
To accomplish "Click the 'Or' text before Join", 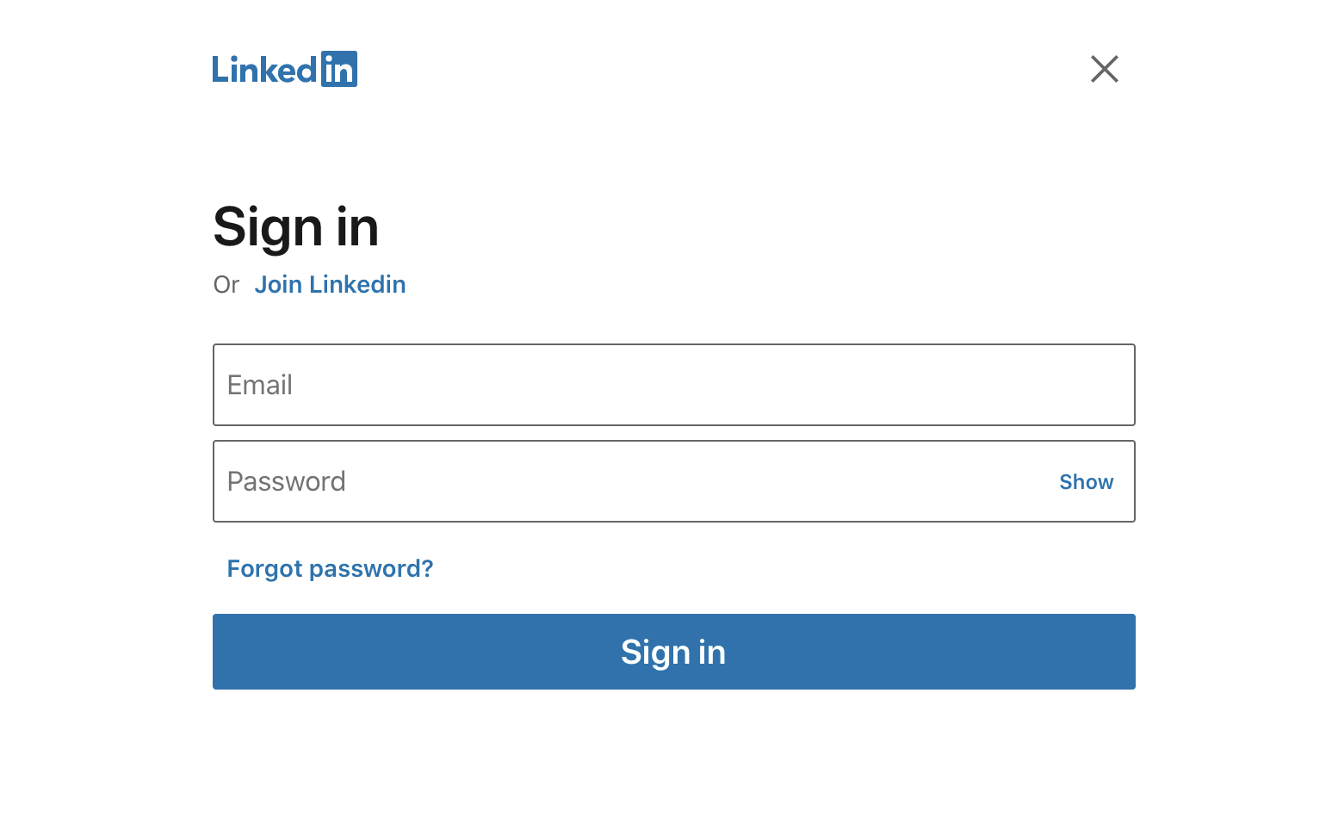I will [x=226, y=285].
